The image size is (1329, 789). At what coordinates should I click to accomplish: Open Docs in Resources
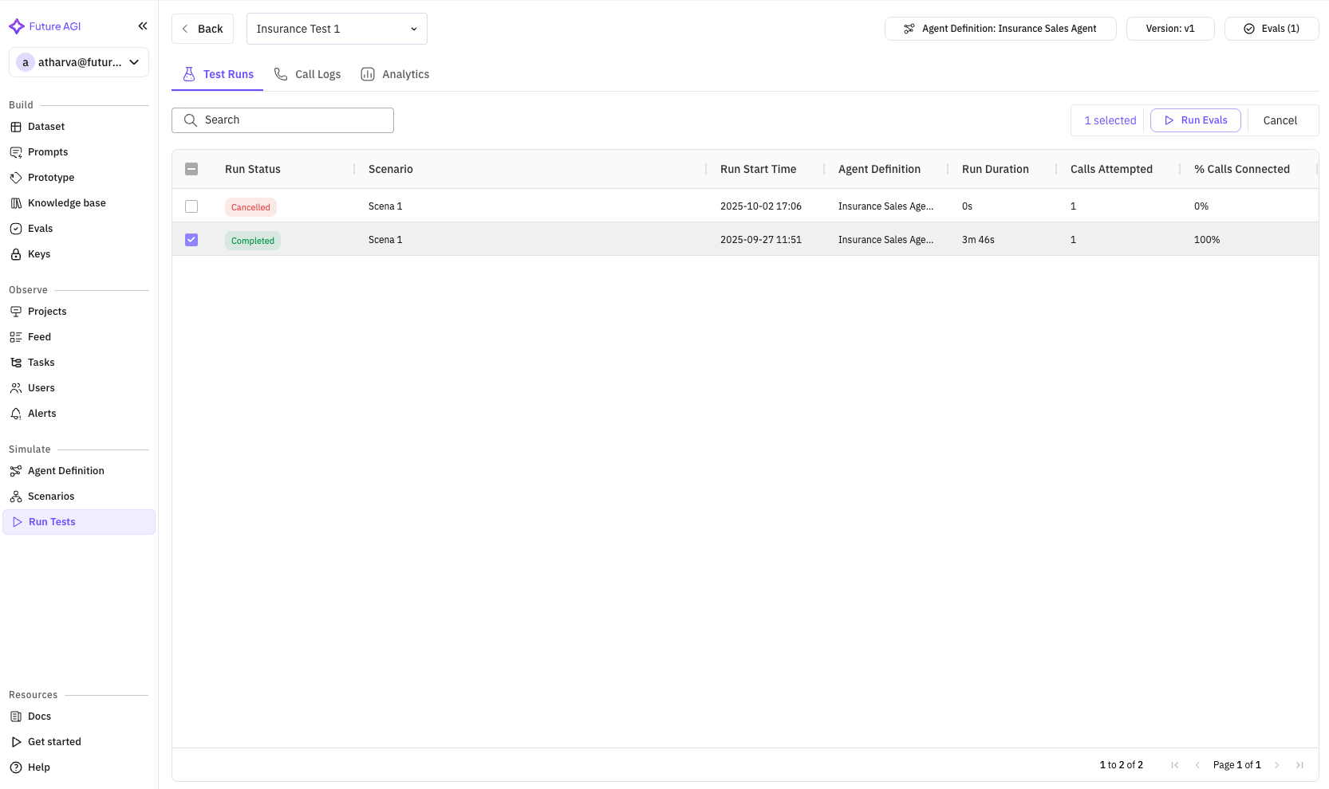[x=78, y=716]
